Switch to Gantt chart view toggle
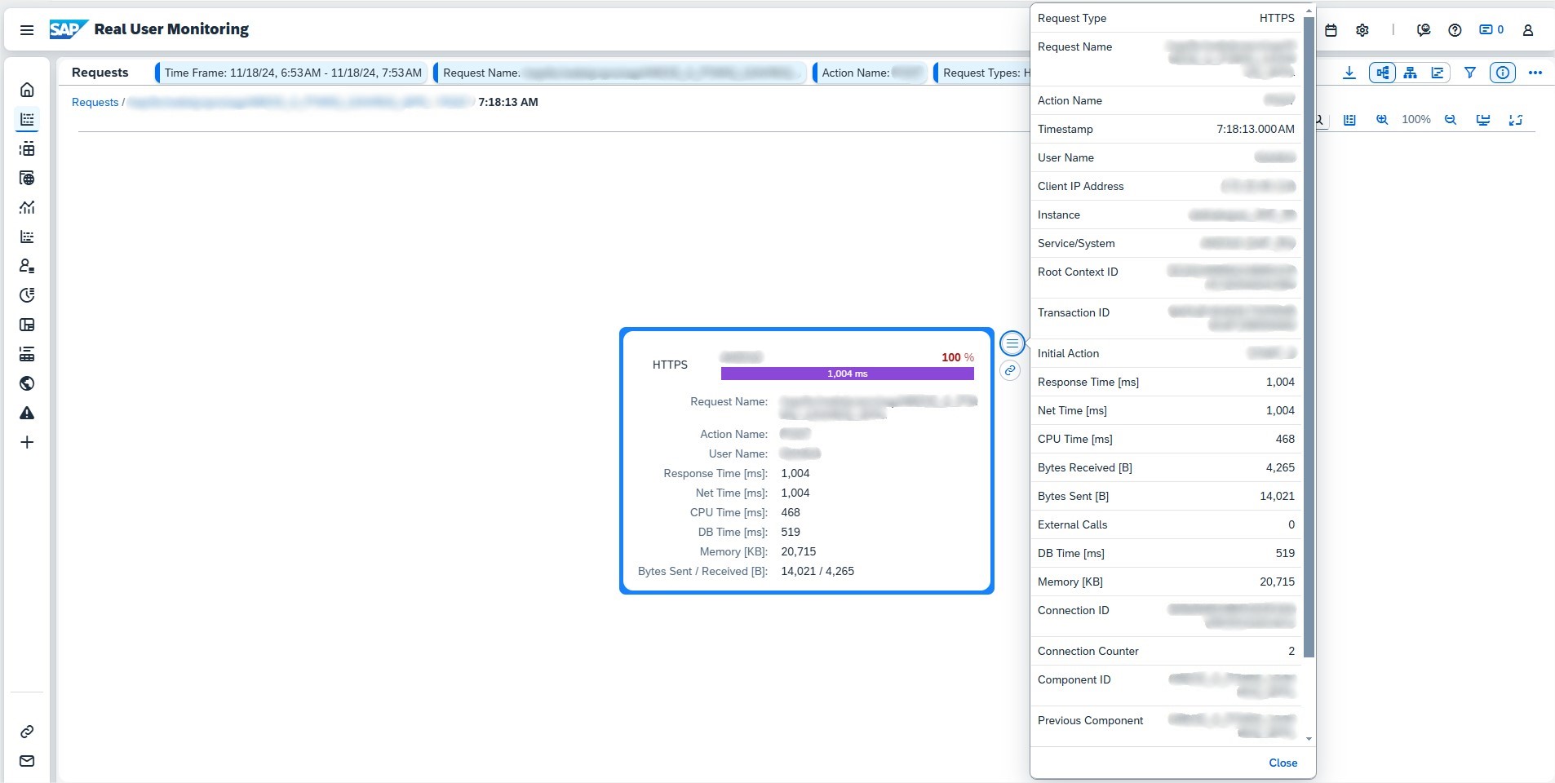The width and height of the screenshot is (1555, 783). coord(1437,73)
